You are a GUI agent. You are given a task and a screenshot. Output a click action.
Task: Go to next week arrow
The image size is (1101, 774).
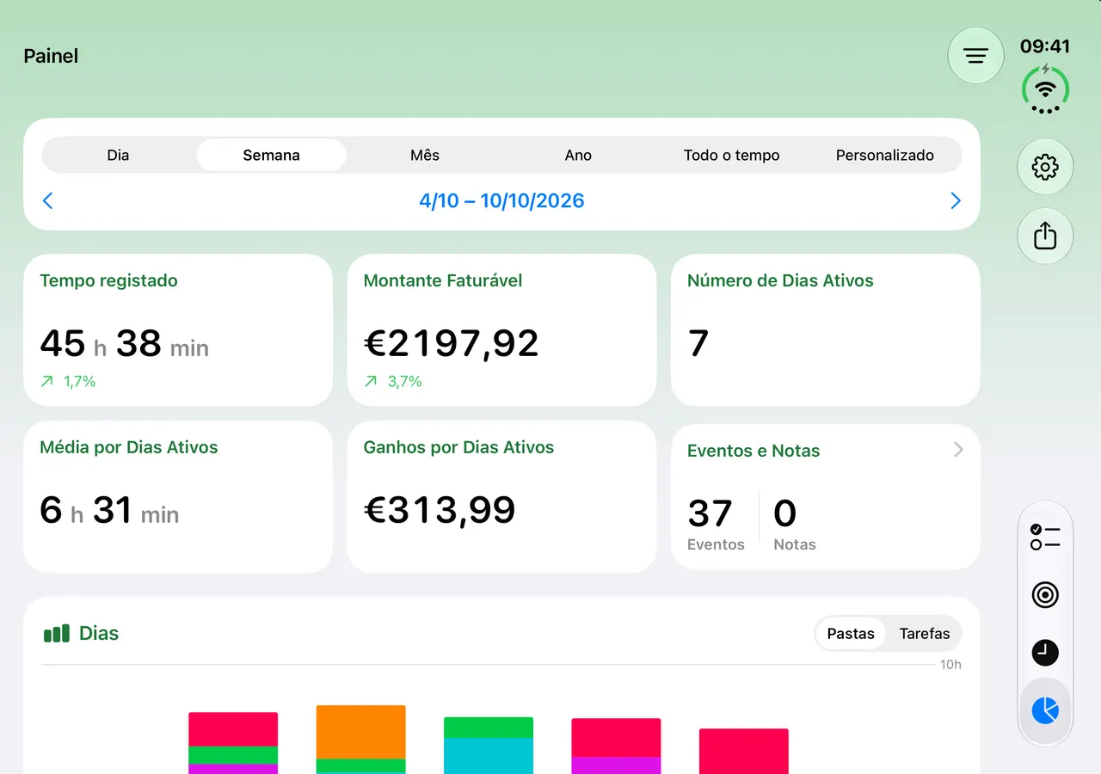click(955, 200)
